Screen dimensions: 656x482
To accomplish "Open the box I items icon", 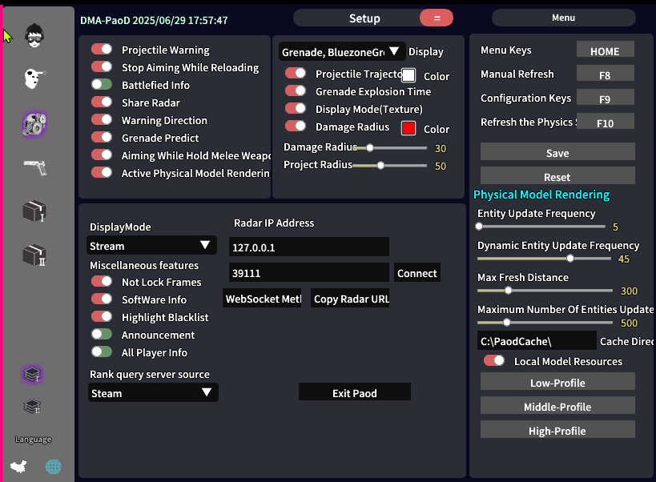I will pyautogui.click(x=34, y=211).
